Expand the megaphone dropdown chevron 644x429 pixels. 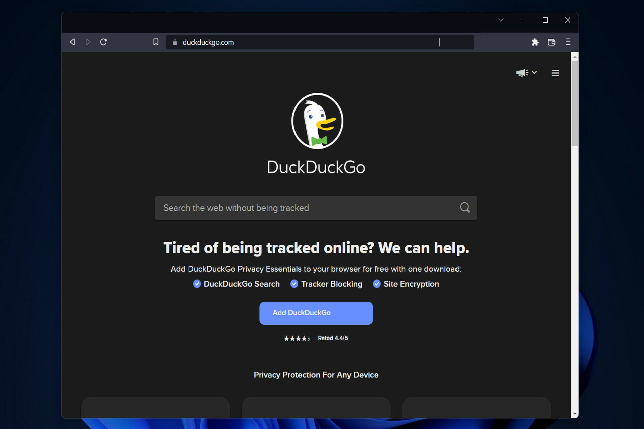[x=533, y=73]
